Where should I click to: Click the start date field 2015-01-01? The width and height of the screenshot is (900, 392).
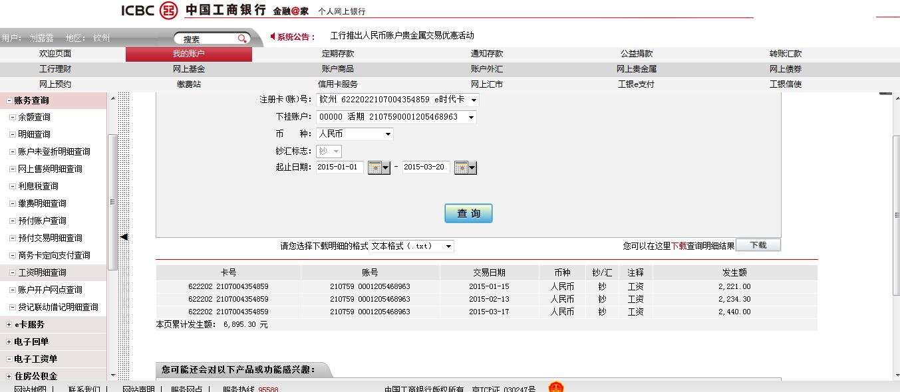coord(339,167)
